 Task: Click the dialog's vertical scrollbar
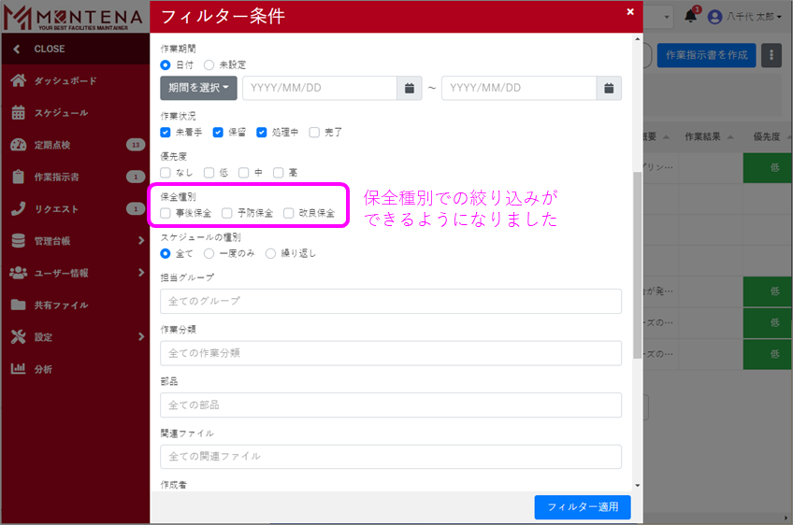tap(637, 262)
